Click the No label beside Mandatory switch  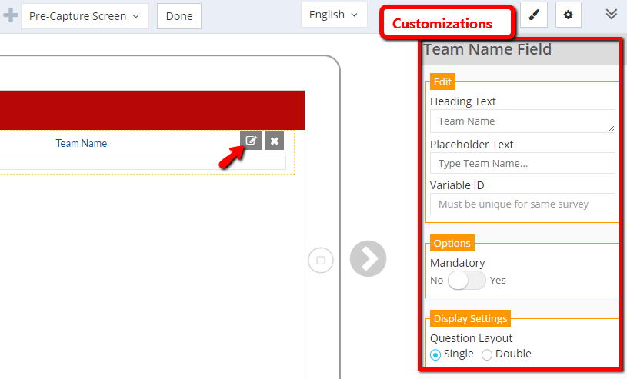(x=437, y=281)
